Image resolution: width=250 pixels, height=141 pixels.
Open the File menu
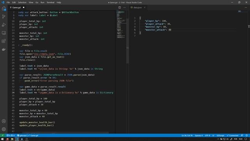pyautogui.click(x=8, y=2)
